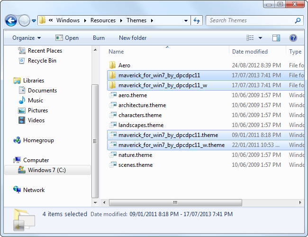Image resolution: width=308 pixels, height=237 pixels.
Task: Click the Back navigation arrow button
Action: click(x=11, y=21)
